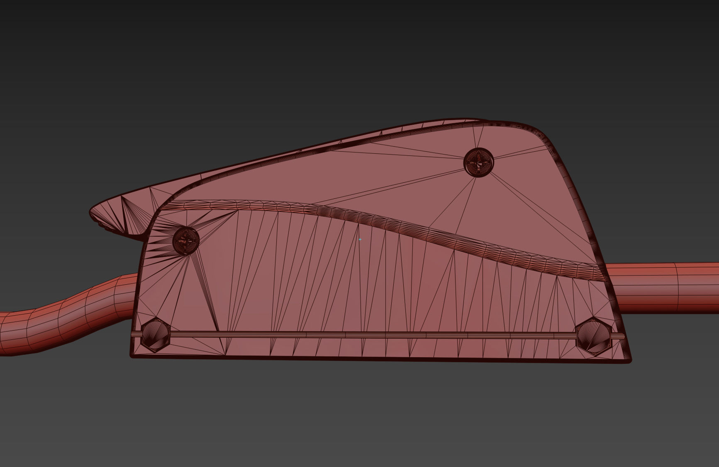Click the thin horizontal rod between hex bolts

click(373, 335)
